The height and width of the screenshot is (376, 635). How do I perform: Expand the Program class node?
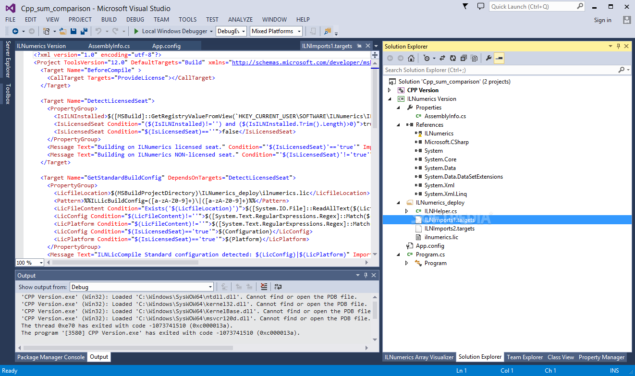tap(407, 263)
